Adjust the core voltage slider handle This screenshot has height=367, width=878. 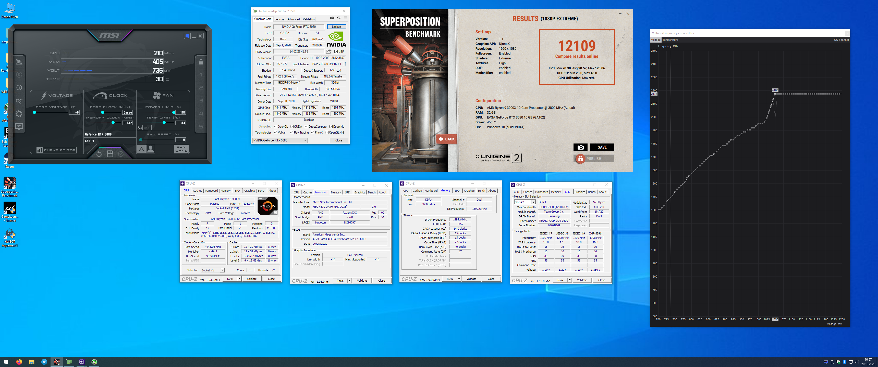(34, 112)
